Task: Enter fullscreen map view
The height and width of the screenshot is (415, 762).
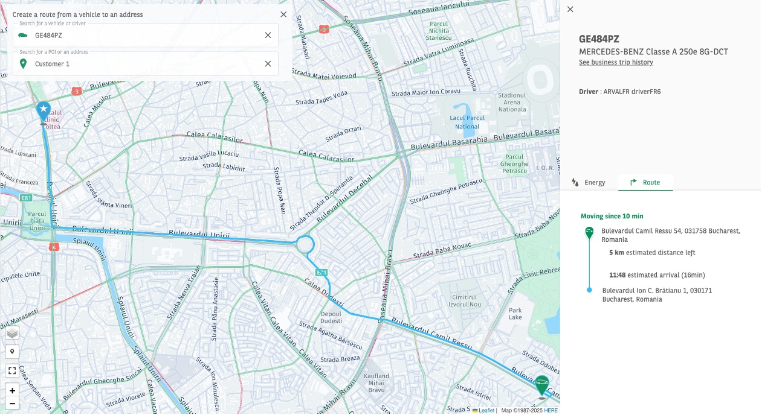Action: [x=12, y=370]
